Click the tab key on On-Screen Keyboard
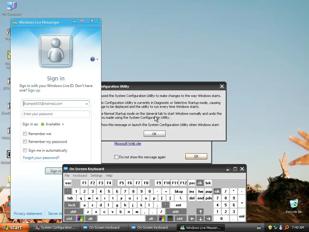Screen dimensions: 309x232 70,198
